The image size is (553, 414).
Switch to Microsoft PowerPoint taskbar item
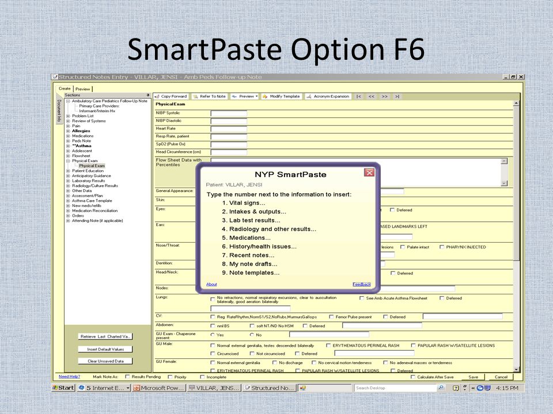click(159, 388)
